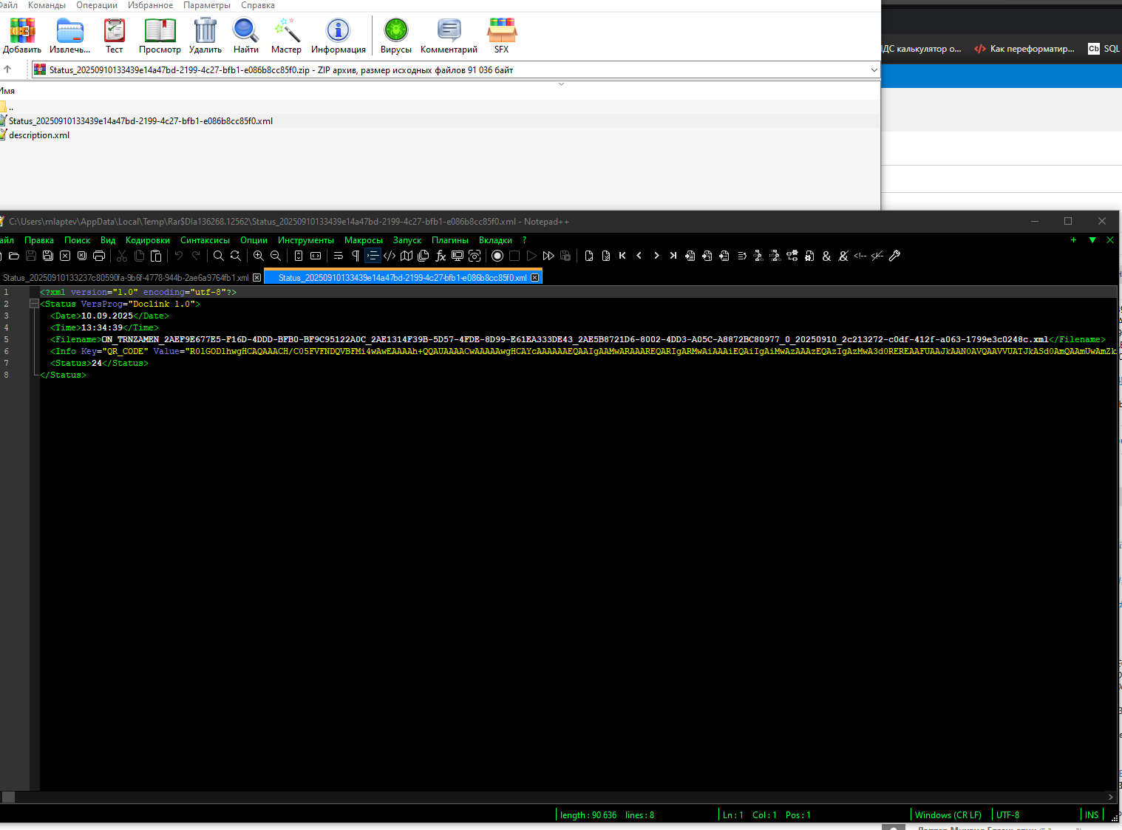Open WinRAR Параметры menu

[x=207, y=5]
